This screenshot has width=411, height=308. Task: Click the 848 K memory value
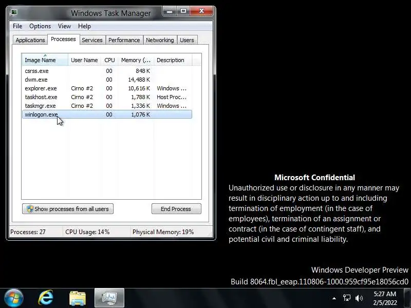pyautogui.click(x=143, y=71)
